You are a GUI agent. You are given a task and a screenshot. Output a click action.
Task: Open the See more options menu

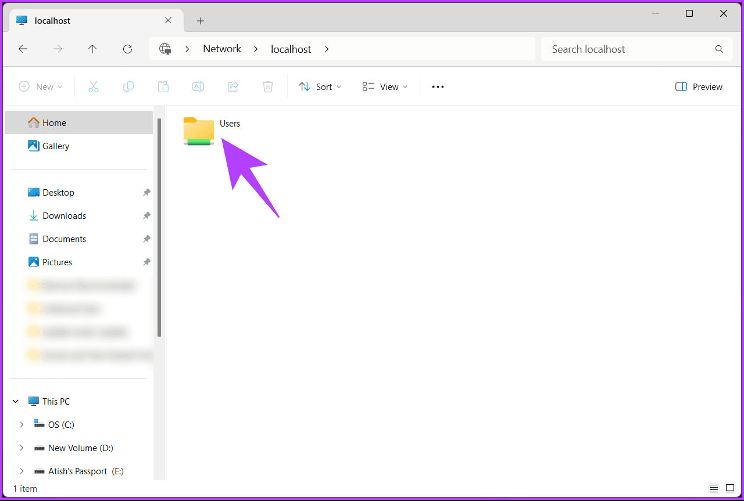click(x=438, y=86)
